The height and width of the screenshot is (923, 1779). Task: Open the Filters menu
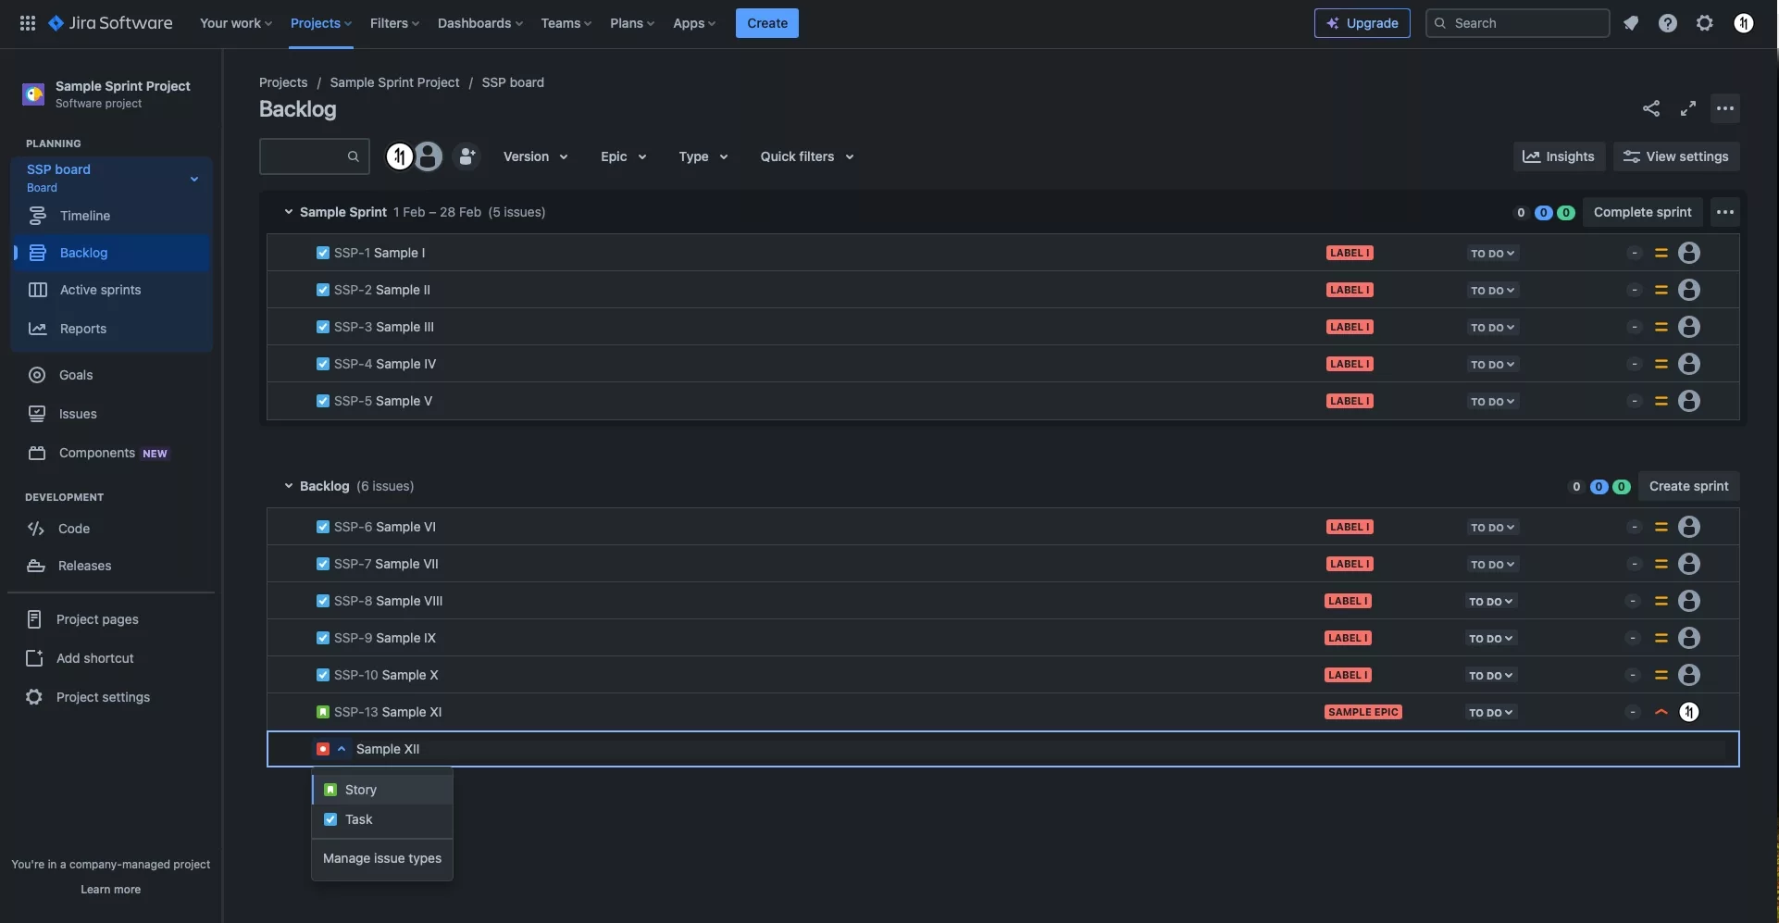(x=394, y=23)
